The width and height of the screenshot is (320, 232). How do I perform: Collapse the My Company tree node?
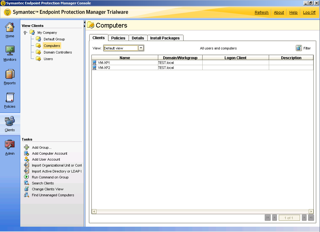[25, 33]
